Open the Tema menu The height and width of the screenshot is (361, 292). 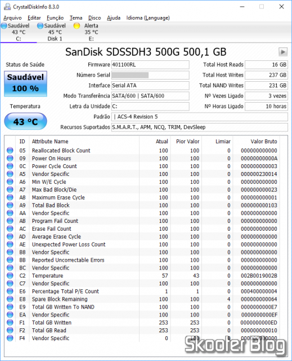click(x=76, y=17)
